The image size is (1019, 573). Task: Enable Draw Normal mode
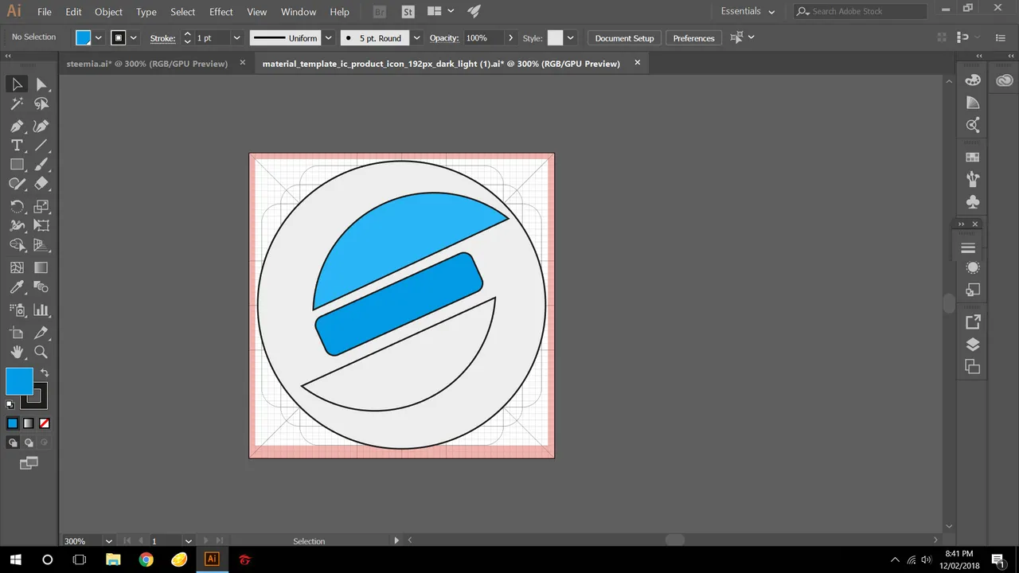13,442
